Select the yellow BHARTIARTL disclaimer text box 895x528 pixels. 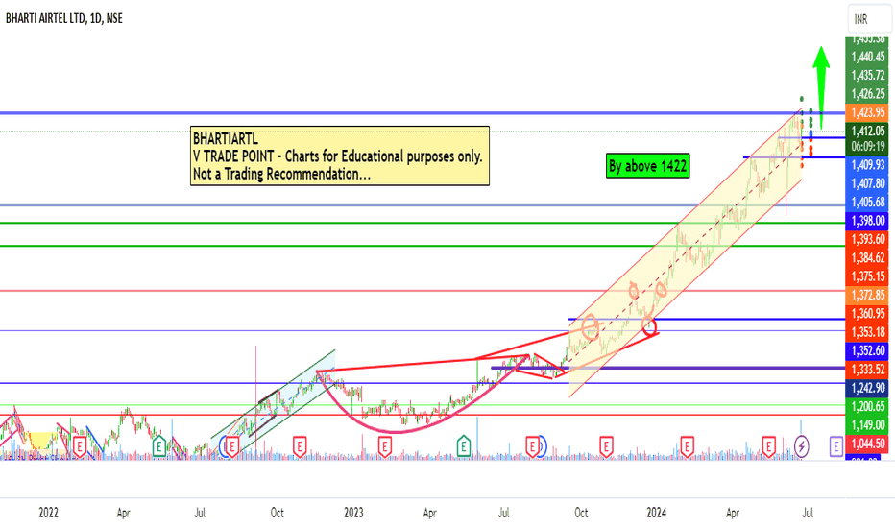(340, 156)
